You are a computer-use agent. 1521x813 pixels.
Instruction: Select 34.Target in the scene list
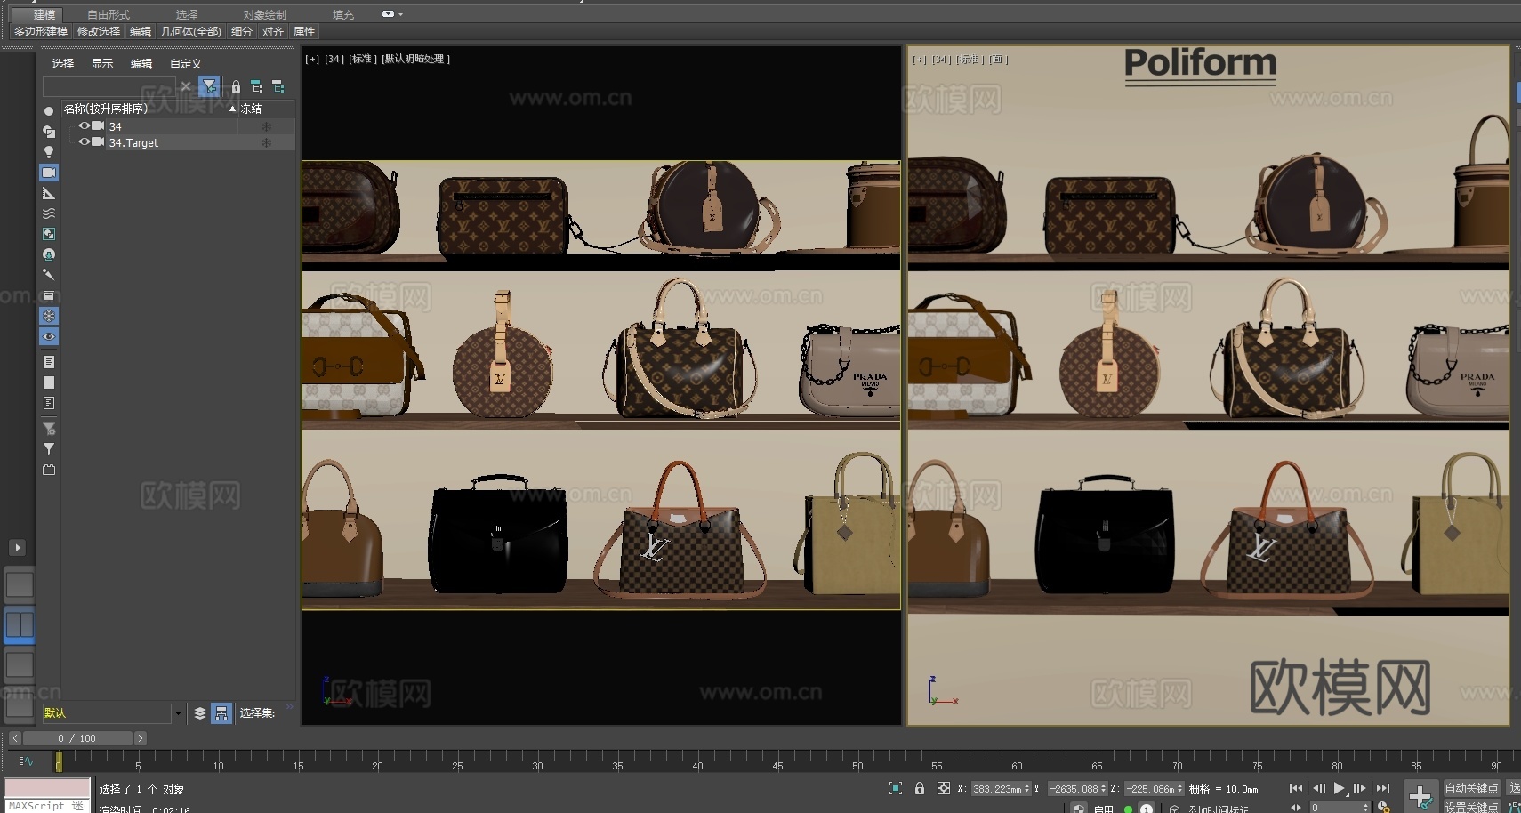[133, 142]
